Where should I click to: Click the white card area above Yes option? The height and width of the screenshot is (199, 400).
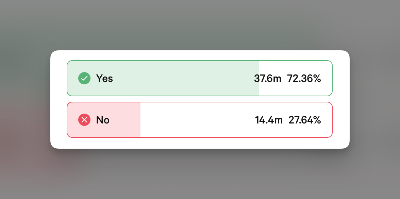199,55
